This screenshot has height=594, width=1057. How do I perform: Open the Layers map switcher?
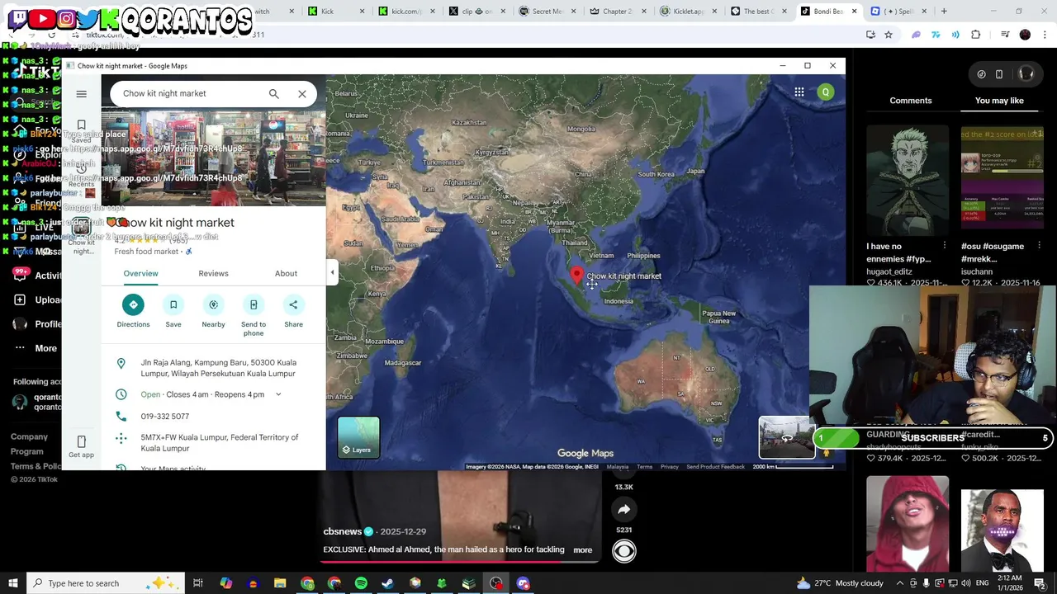tap(358, 436)
